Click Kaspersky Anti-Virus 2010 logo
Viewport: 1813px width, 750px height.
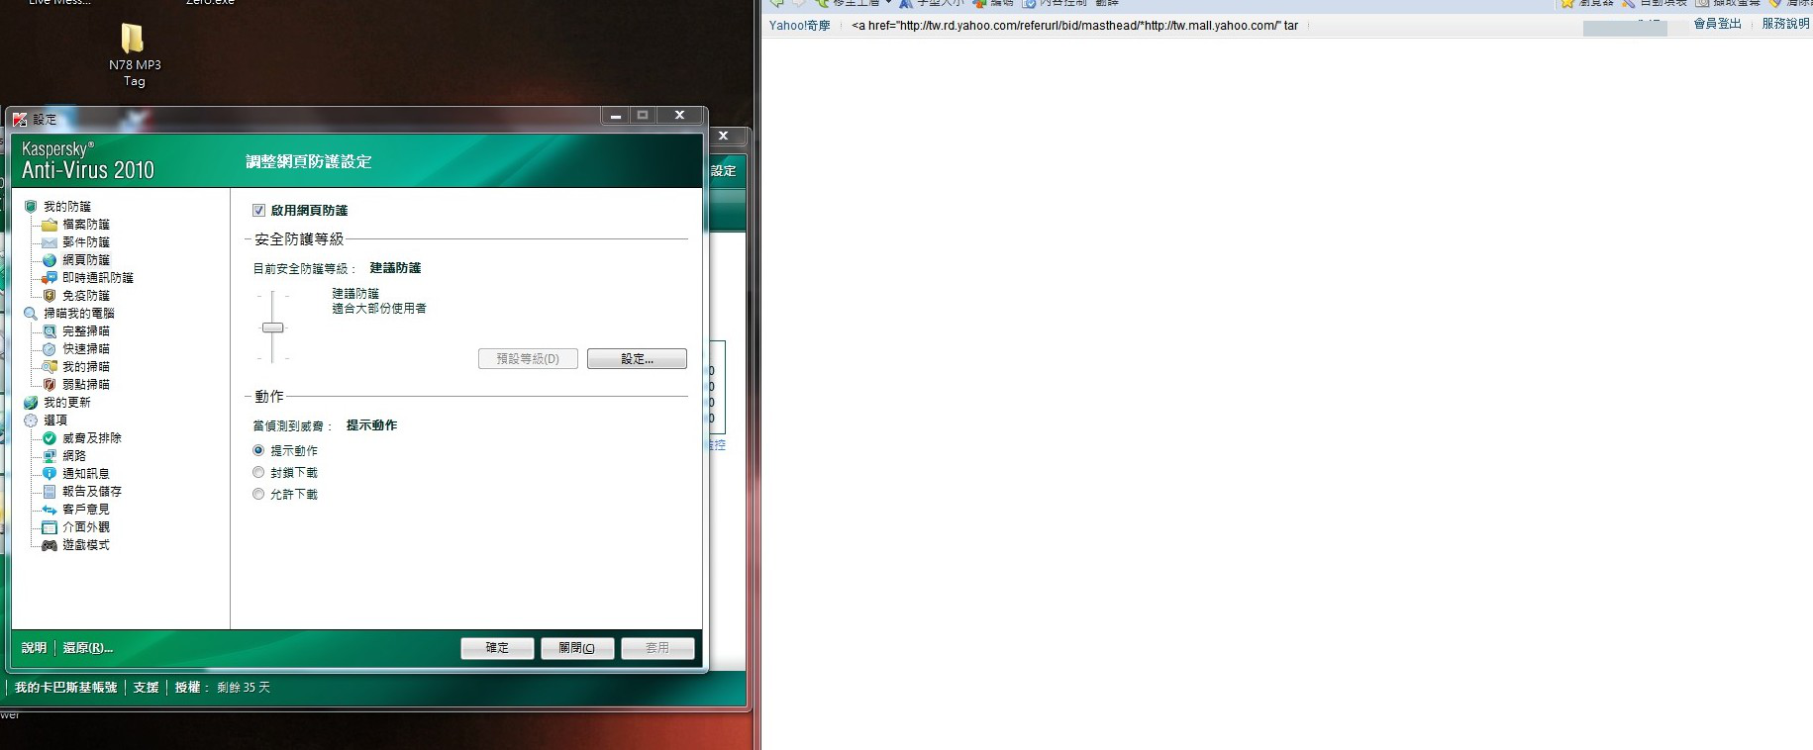point(88,160)
